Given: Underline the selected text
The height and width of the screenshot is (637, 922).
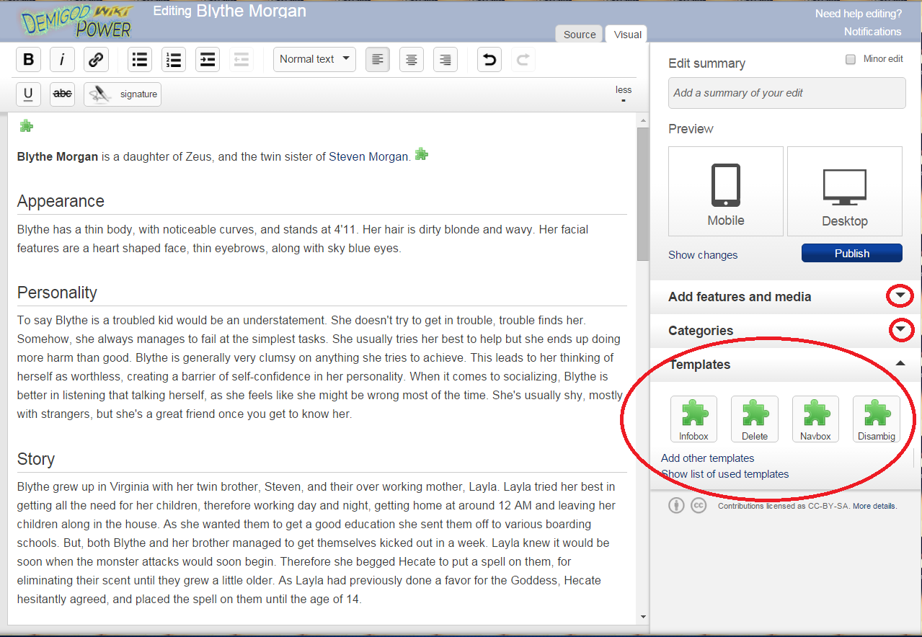Looking at the screenshot, I should 28,94.
